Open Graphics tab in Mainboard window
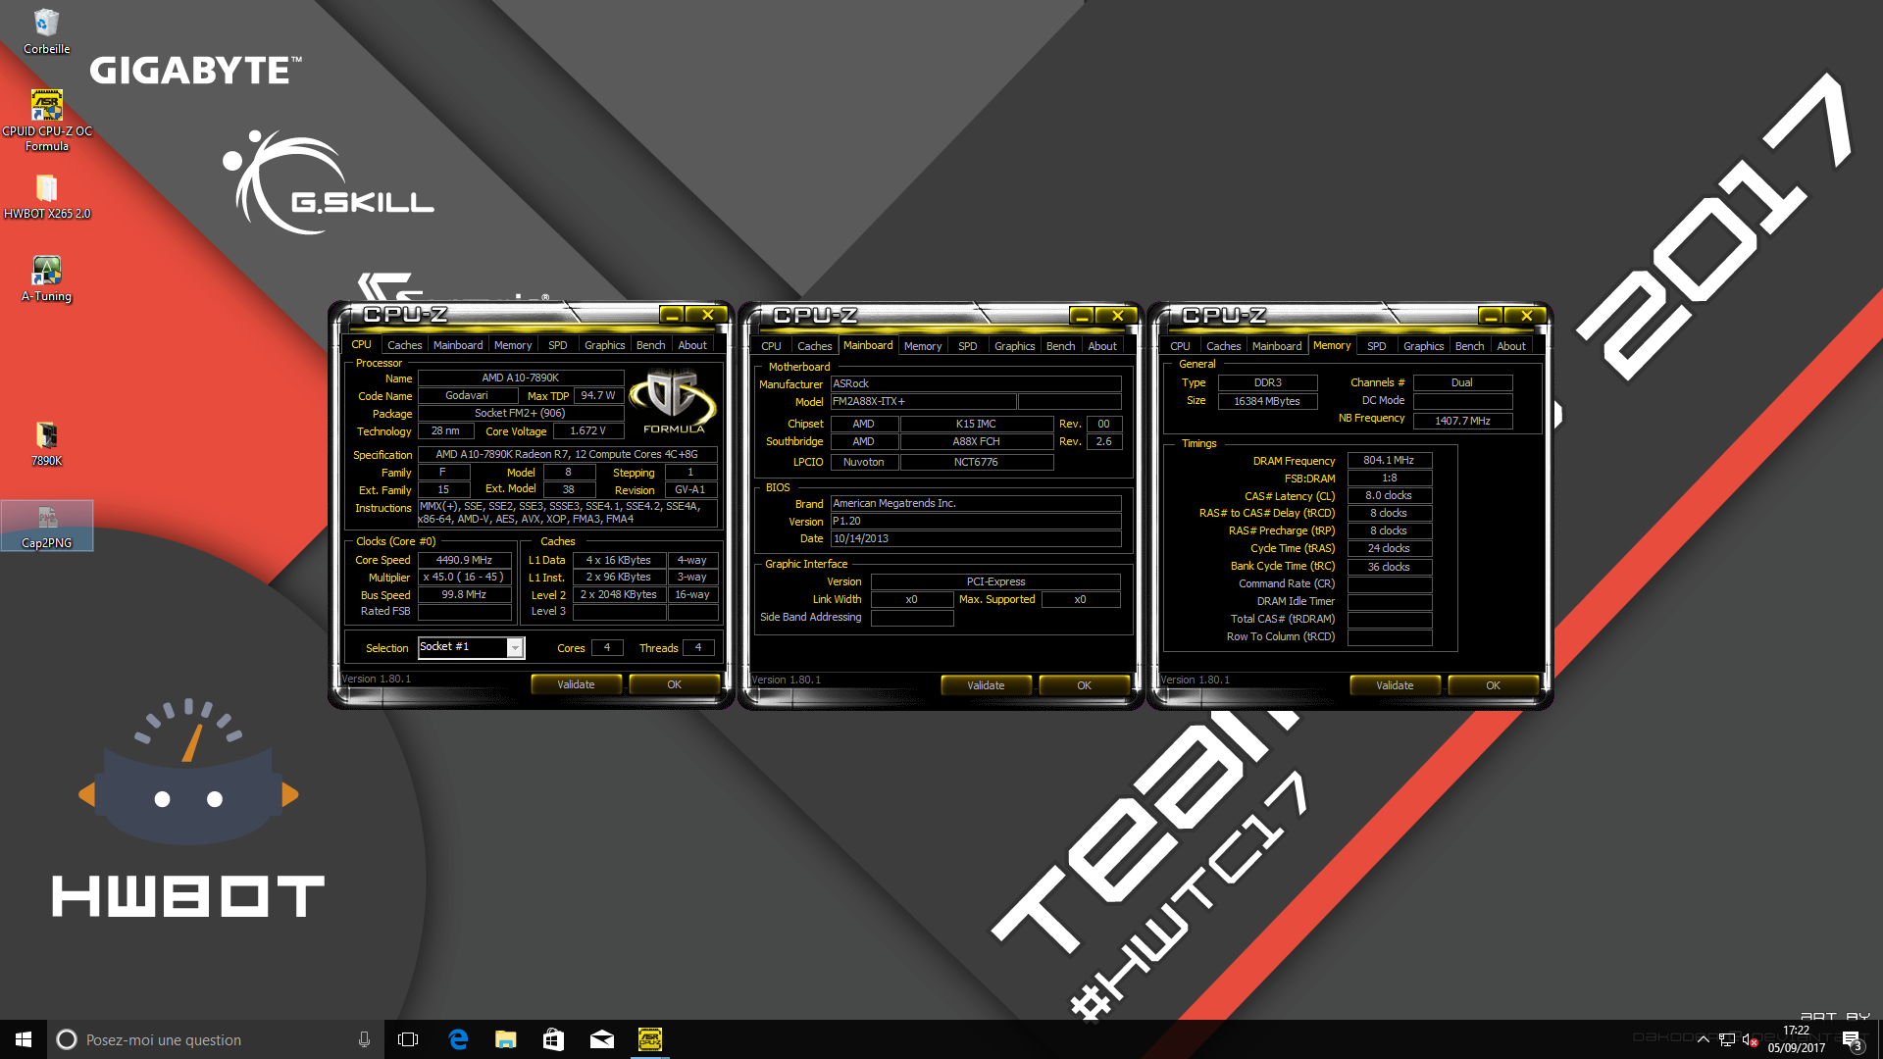Image resolution: width=1883 pixels, height=1059 pixels. point(1014,346)
